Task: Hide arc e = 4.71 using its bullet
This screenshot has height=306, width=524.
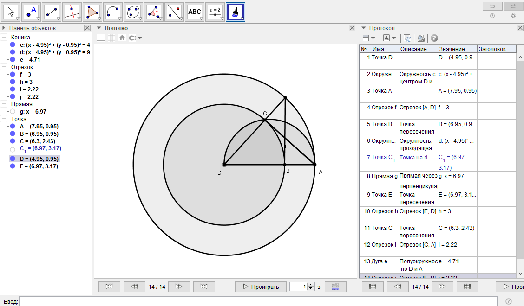Action: pos(13,60)
